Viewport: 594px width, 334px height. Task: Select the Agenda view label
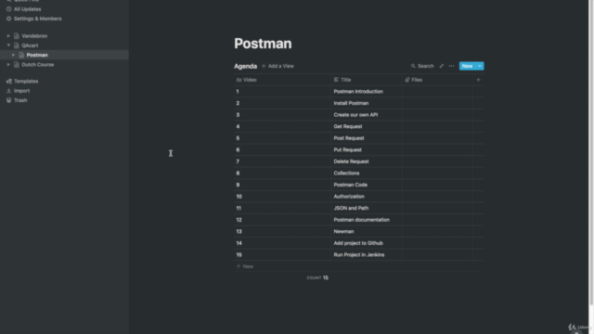(245, 66)
